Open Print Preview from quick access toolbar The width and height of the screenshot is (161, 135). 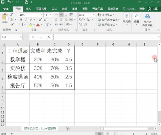pyautogui.click(x=26, y=2)
